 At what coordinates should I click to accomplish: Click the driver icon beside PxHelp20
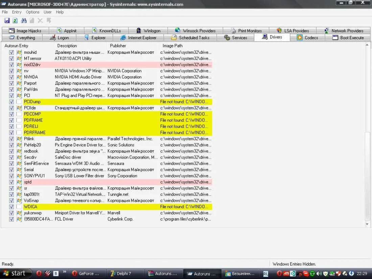click(19, 145)
